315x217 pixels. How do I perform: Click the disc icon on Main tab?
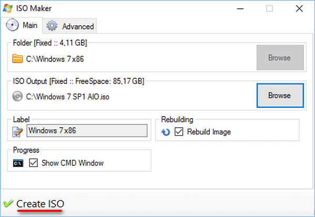point(12,25)
